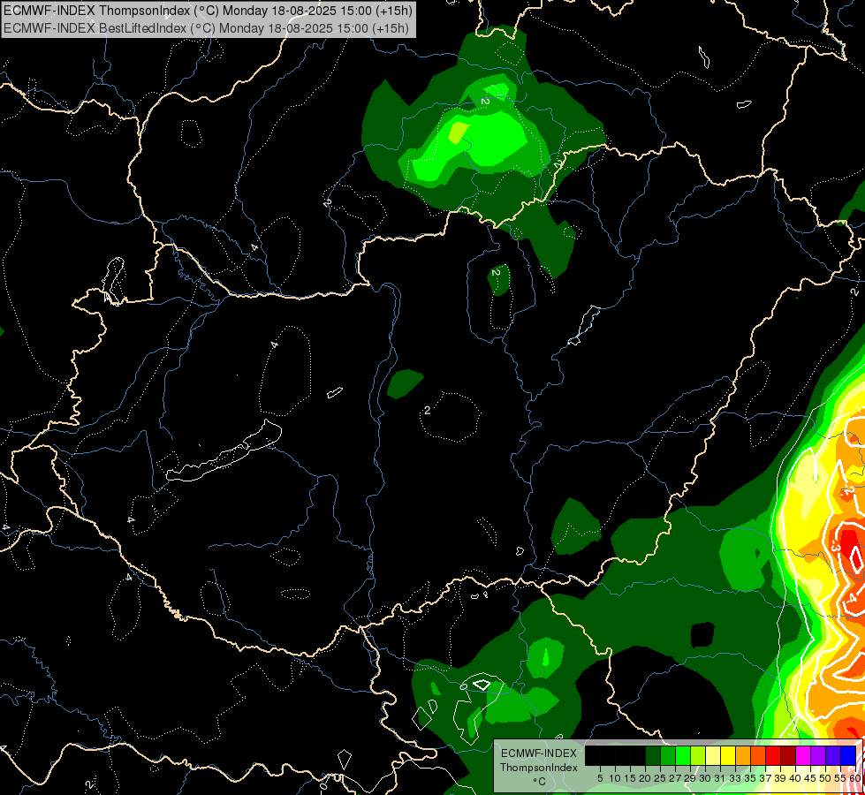Click the legend scale value '10'
This screenshot has width=865, height=795.
click(615, 778)
